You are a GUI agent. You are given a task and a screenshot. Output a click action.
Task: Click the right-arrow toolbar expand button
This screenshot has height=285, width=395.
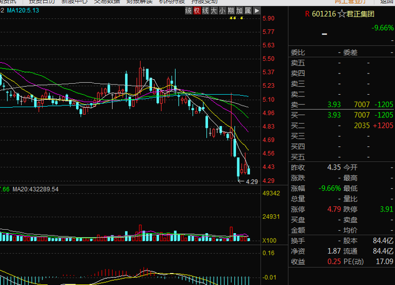click(x=257, y=11)
